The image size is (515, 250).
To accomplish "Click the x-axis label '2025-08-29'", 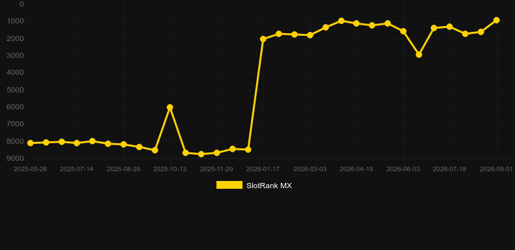I will click(123, 169).
